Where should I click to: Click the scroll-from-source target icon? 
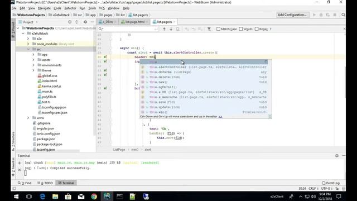(70, 22)
